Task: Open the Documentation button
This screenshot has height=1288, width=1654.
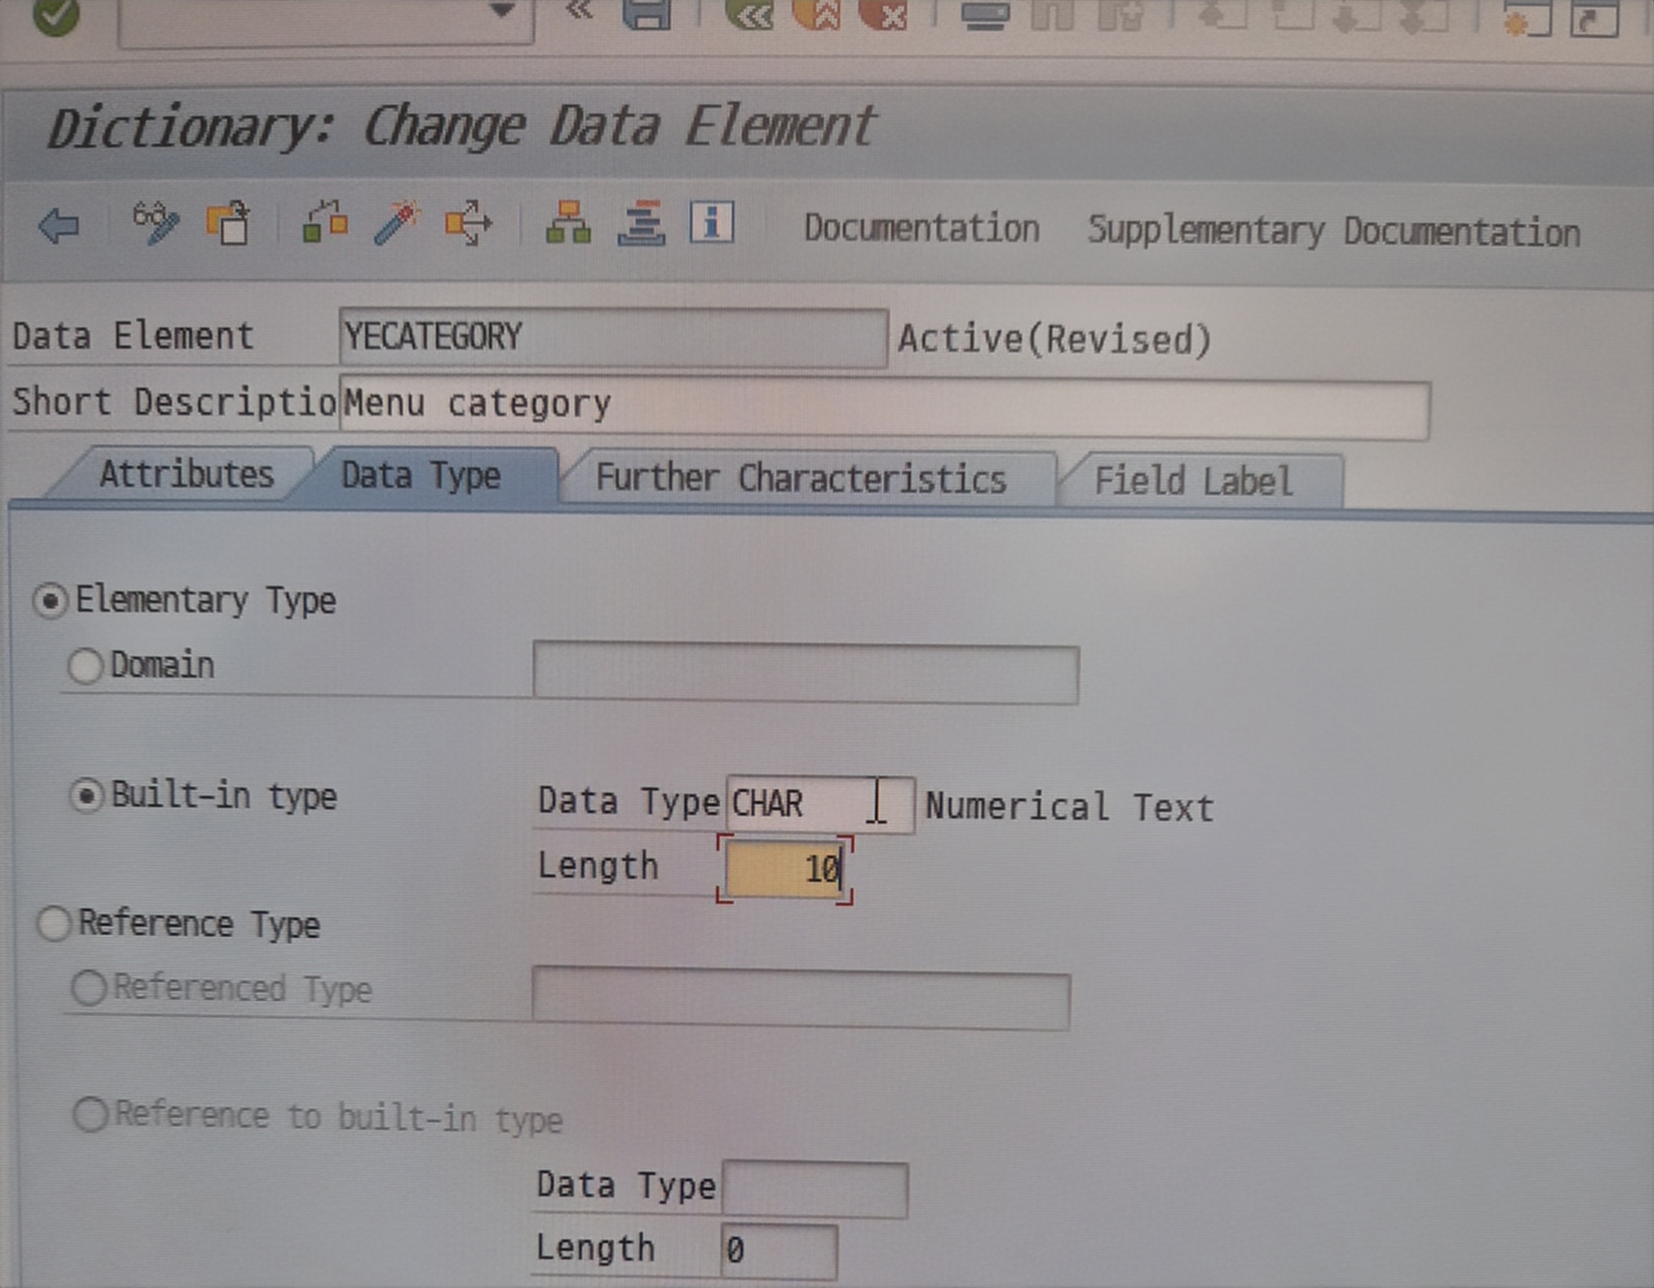Action: (922, 228)
